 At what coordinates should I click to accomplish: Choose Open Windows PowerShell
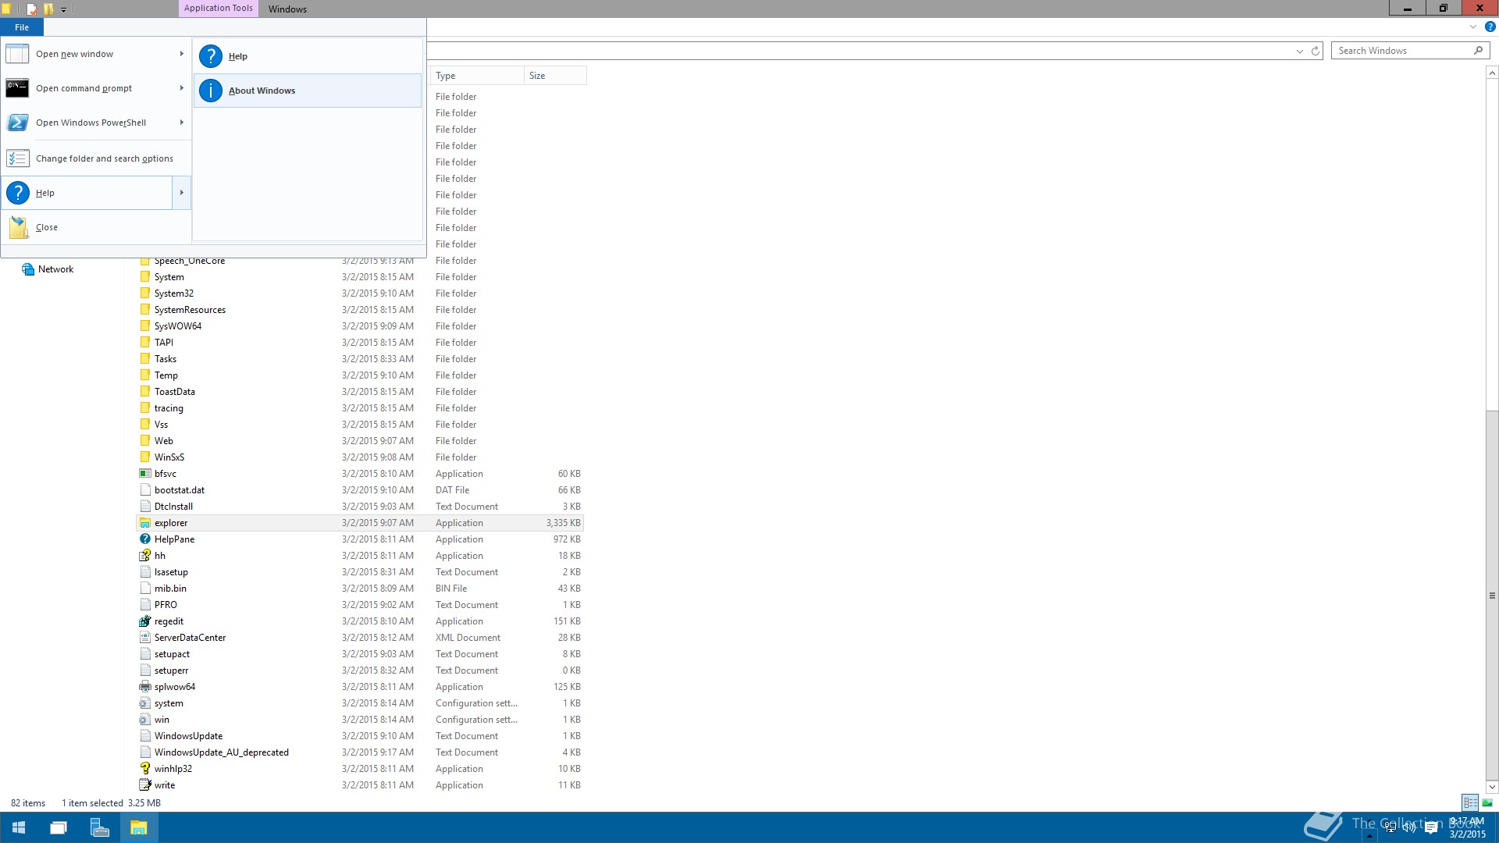[87, 123]
